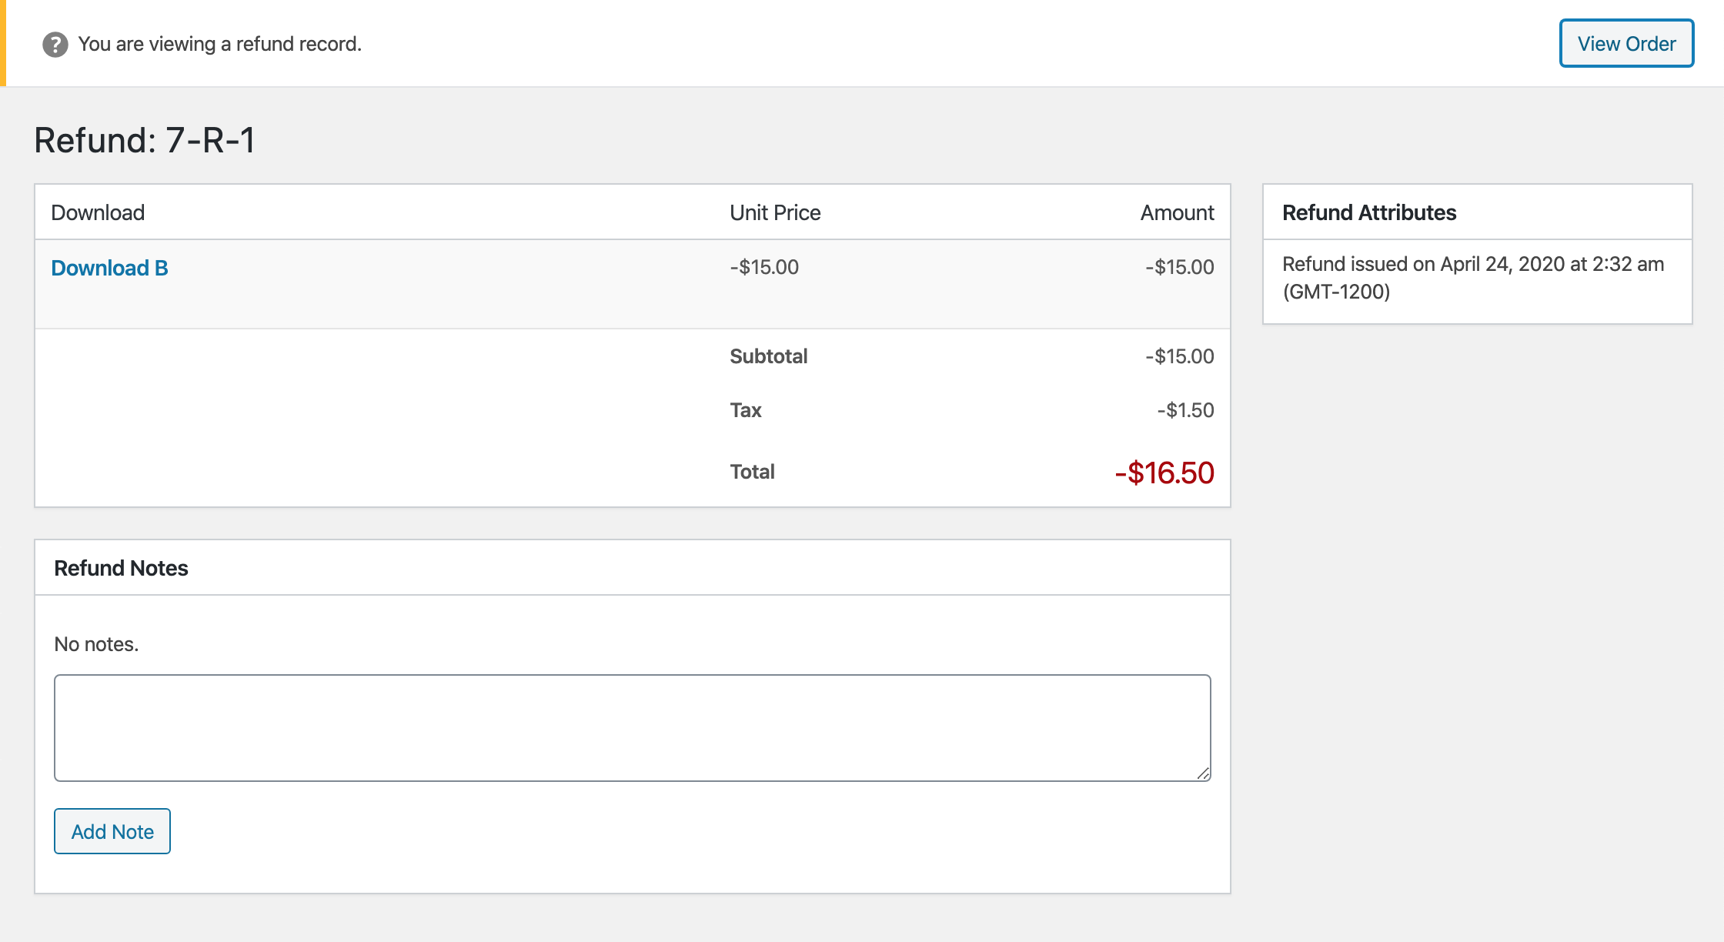Click the "You are viewing a refund record." notice

(220, 45)
